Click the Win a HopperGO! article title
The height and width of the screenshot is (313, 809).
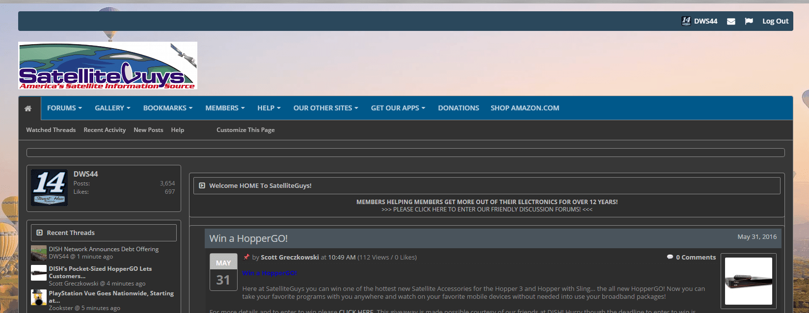tap(248, 238)
